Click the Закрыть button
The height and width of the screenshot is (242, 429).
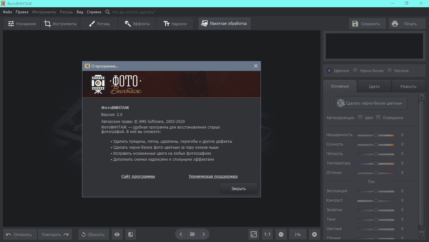tap(239, 188)
